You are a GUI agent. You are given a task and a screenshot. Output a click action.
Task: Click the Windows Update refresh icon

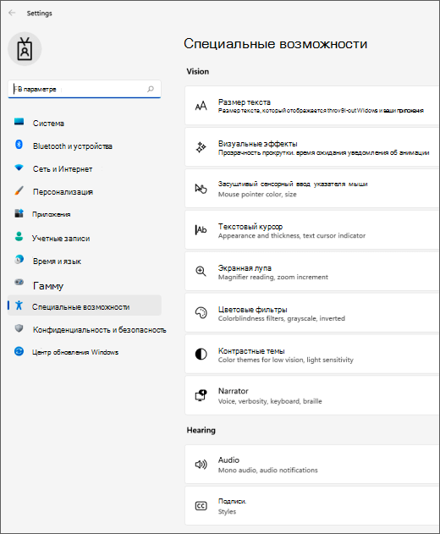19,351
